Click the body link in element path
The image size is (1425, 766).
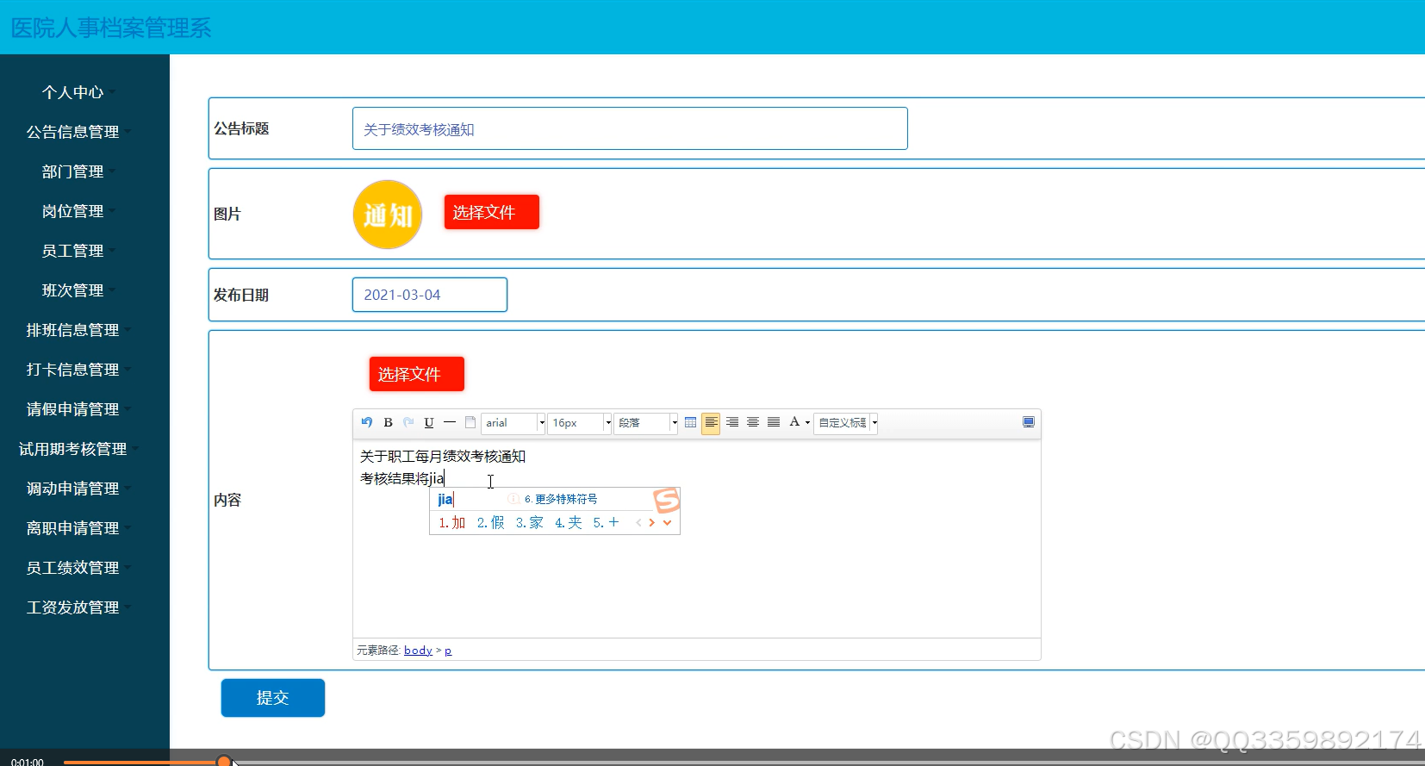(x=418, y=651)
